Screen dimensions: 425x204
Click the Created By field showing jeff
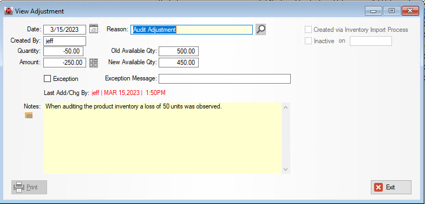coord(65,41)
